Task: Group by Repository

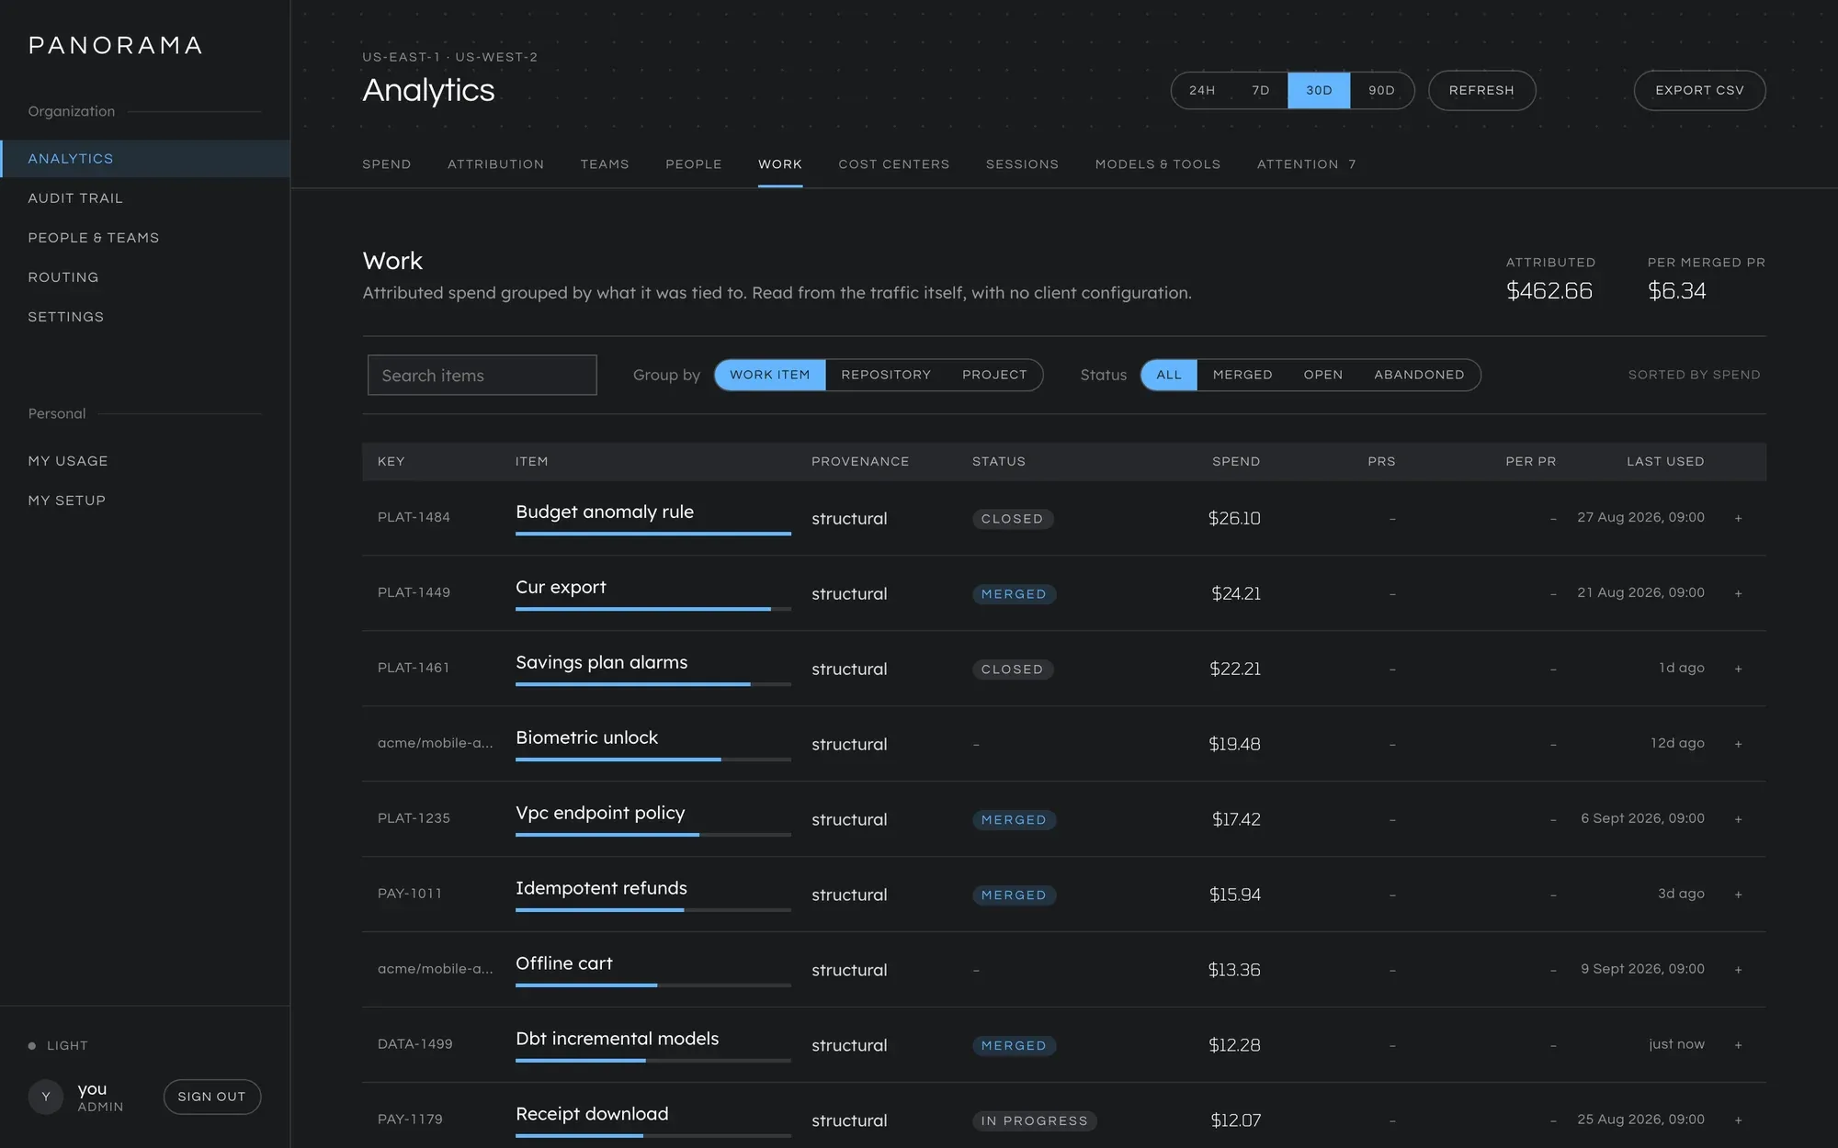Action: click(x=886, y=375)
